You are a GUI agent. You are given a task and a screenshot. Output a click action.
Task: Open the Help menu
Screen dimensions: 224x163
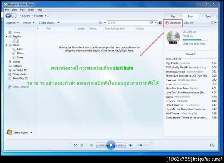tap(39, 10)
